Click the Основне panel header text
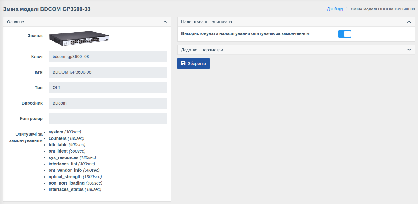Image resolution: width=418 pixels, height=204 pixels. (16, 22)
